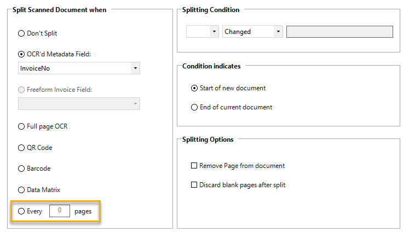Click the Splitting Options group heading
The width and height of the screenshot is (409, 238).
pos(208,140)
